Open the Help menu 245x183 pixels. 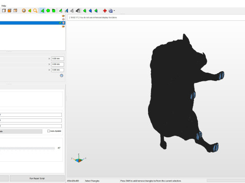click(4, 6)
